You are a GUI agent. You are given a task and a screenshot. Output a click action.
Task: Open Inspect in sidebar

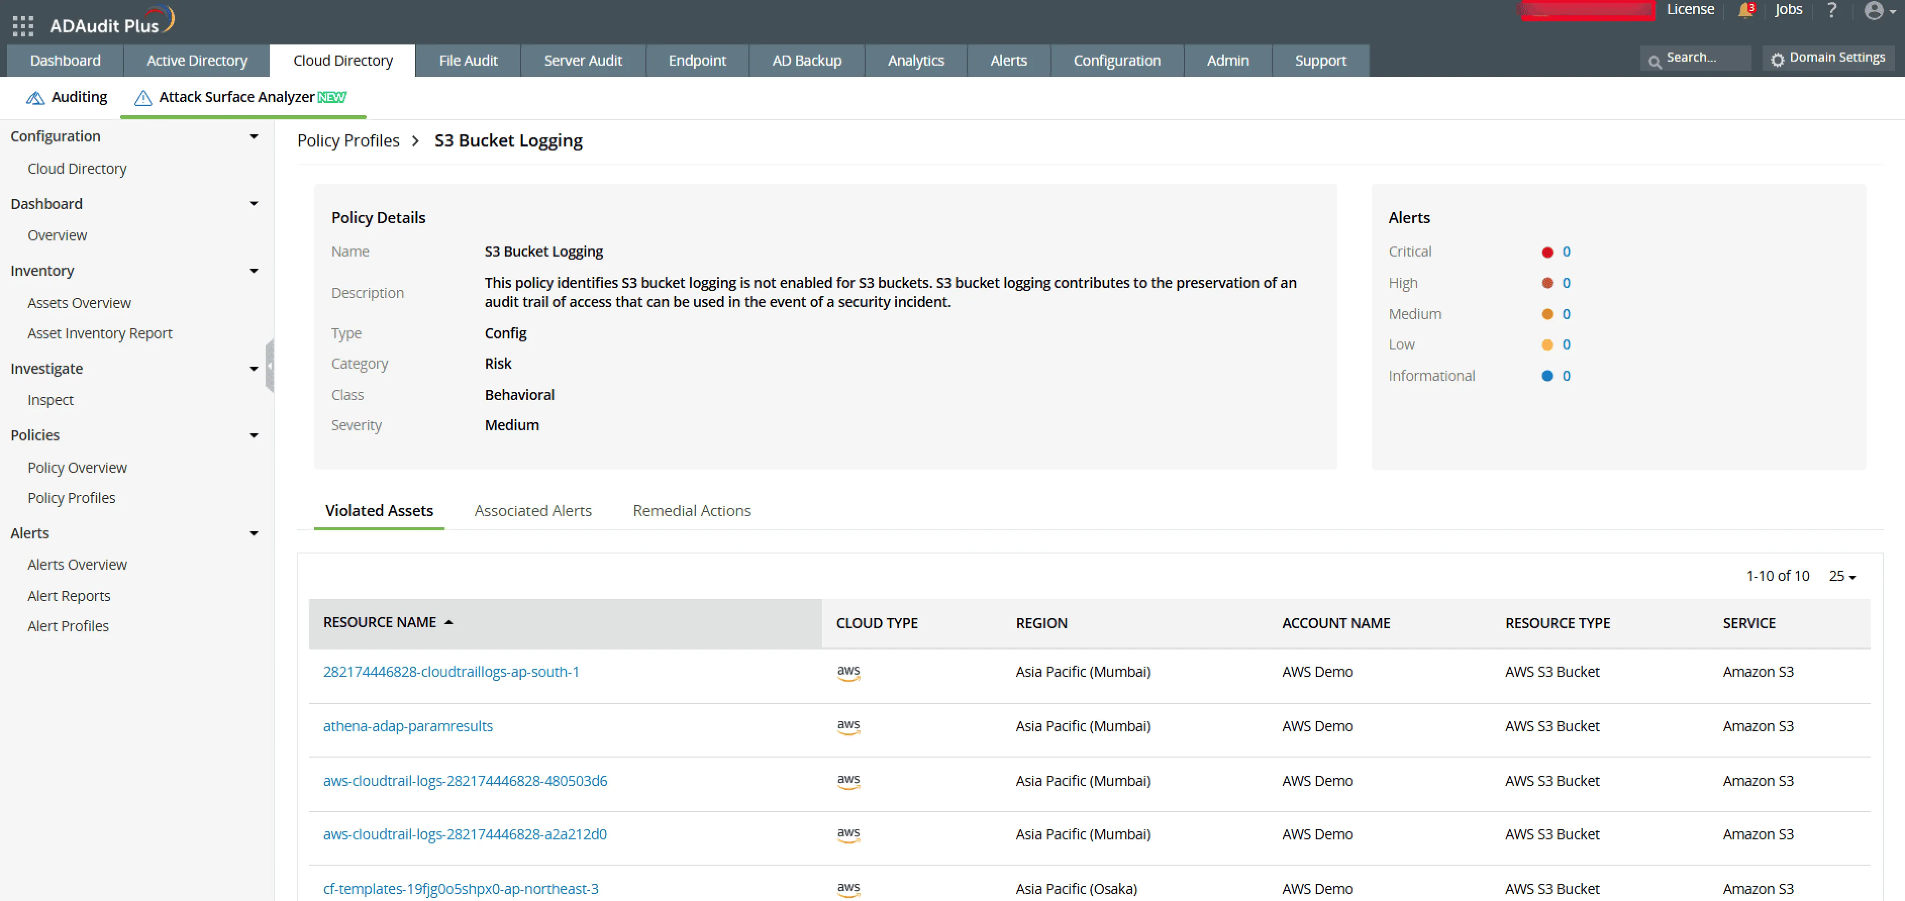(x=51, y=400)
